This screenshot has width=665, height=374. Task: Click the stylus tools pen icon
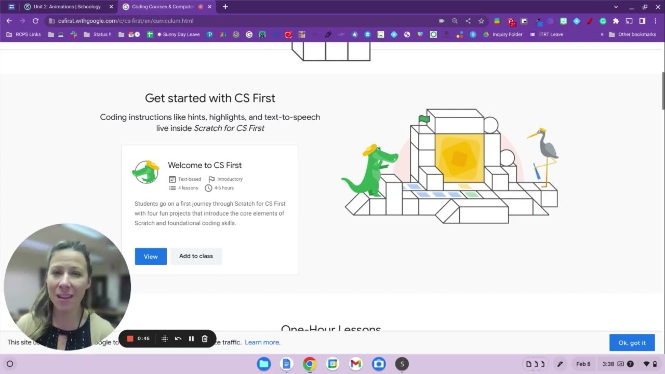[560, 364]
